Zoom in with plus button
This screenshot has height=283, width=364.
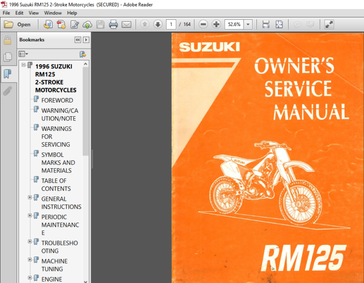(x=216, y=24)
